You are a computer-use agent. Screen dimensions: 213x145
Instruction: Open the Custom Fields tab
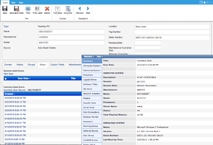point(57,65)
